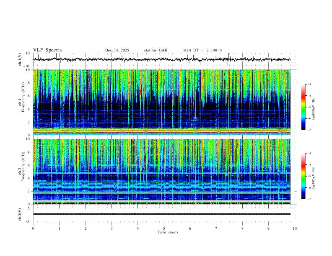Click time axis tick label '5'
The width and height of the screenshot is (332, 256).
[x=164, y=228]
